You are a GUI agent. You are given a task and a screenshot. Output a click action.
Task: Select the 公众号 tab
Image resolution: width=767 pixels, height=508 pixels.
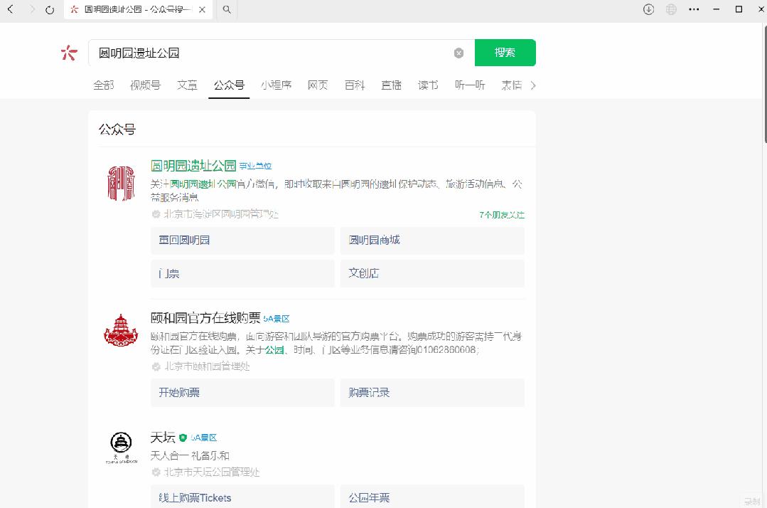[229, 85]
